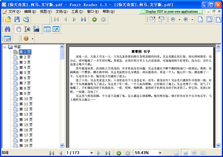Select the text selection tool

27,29
